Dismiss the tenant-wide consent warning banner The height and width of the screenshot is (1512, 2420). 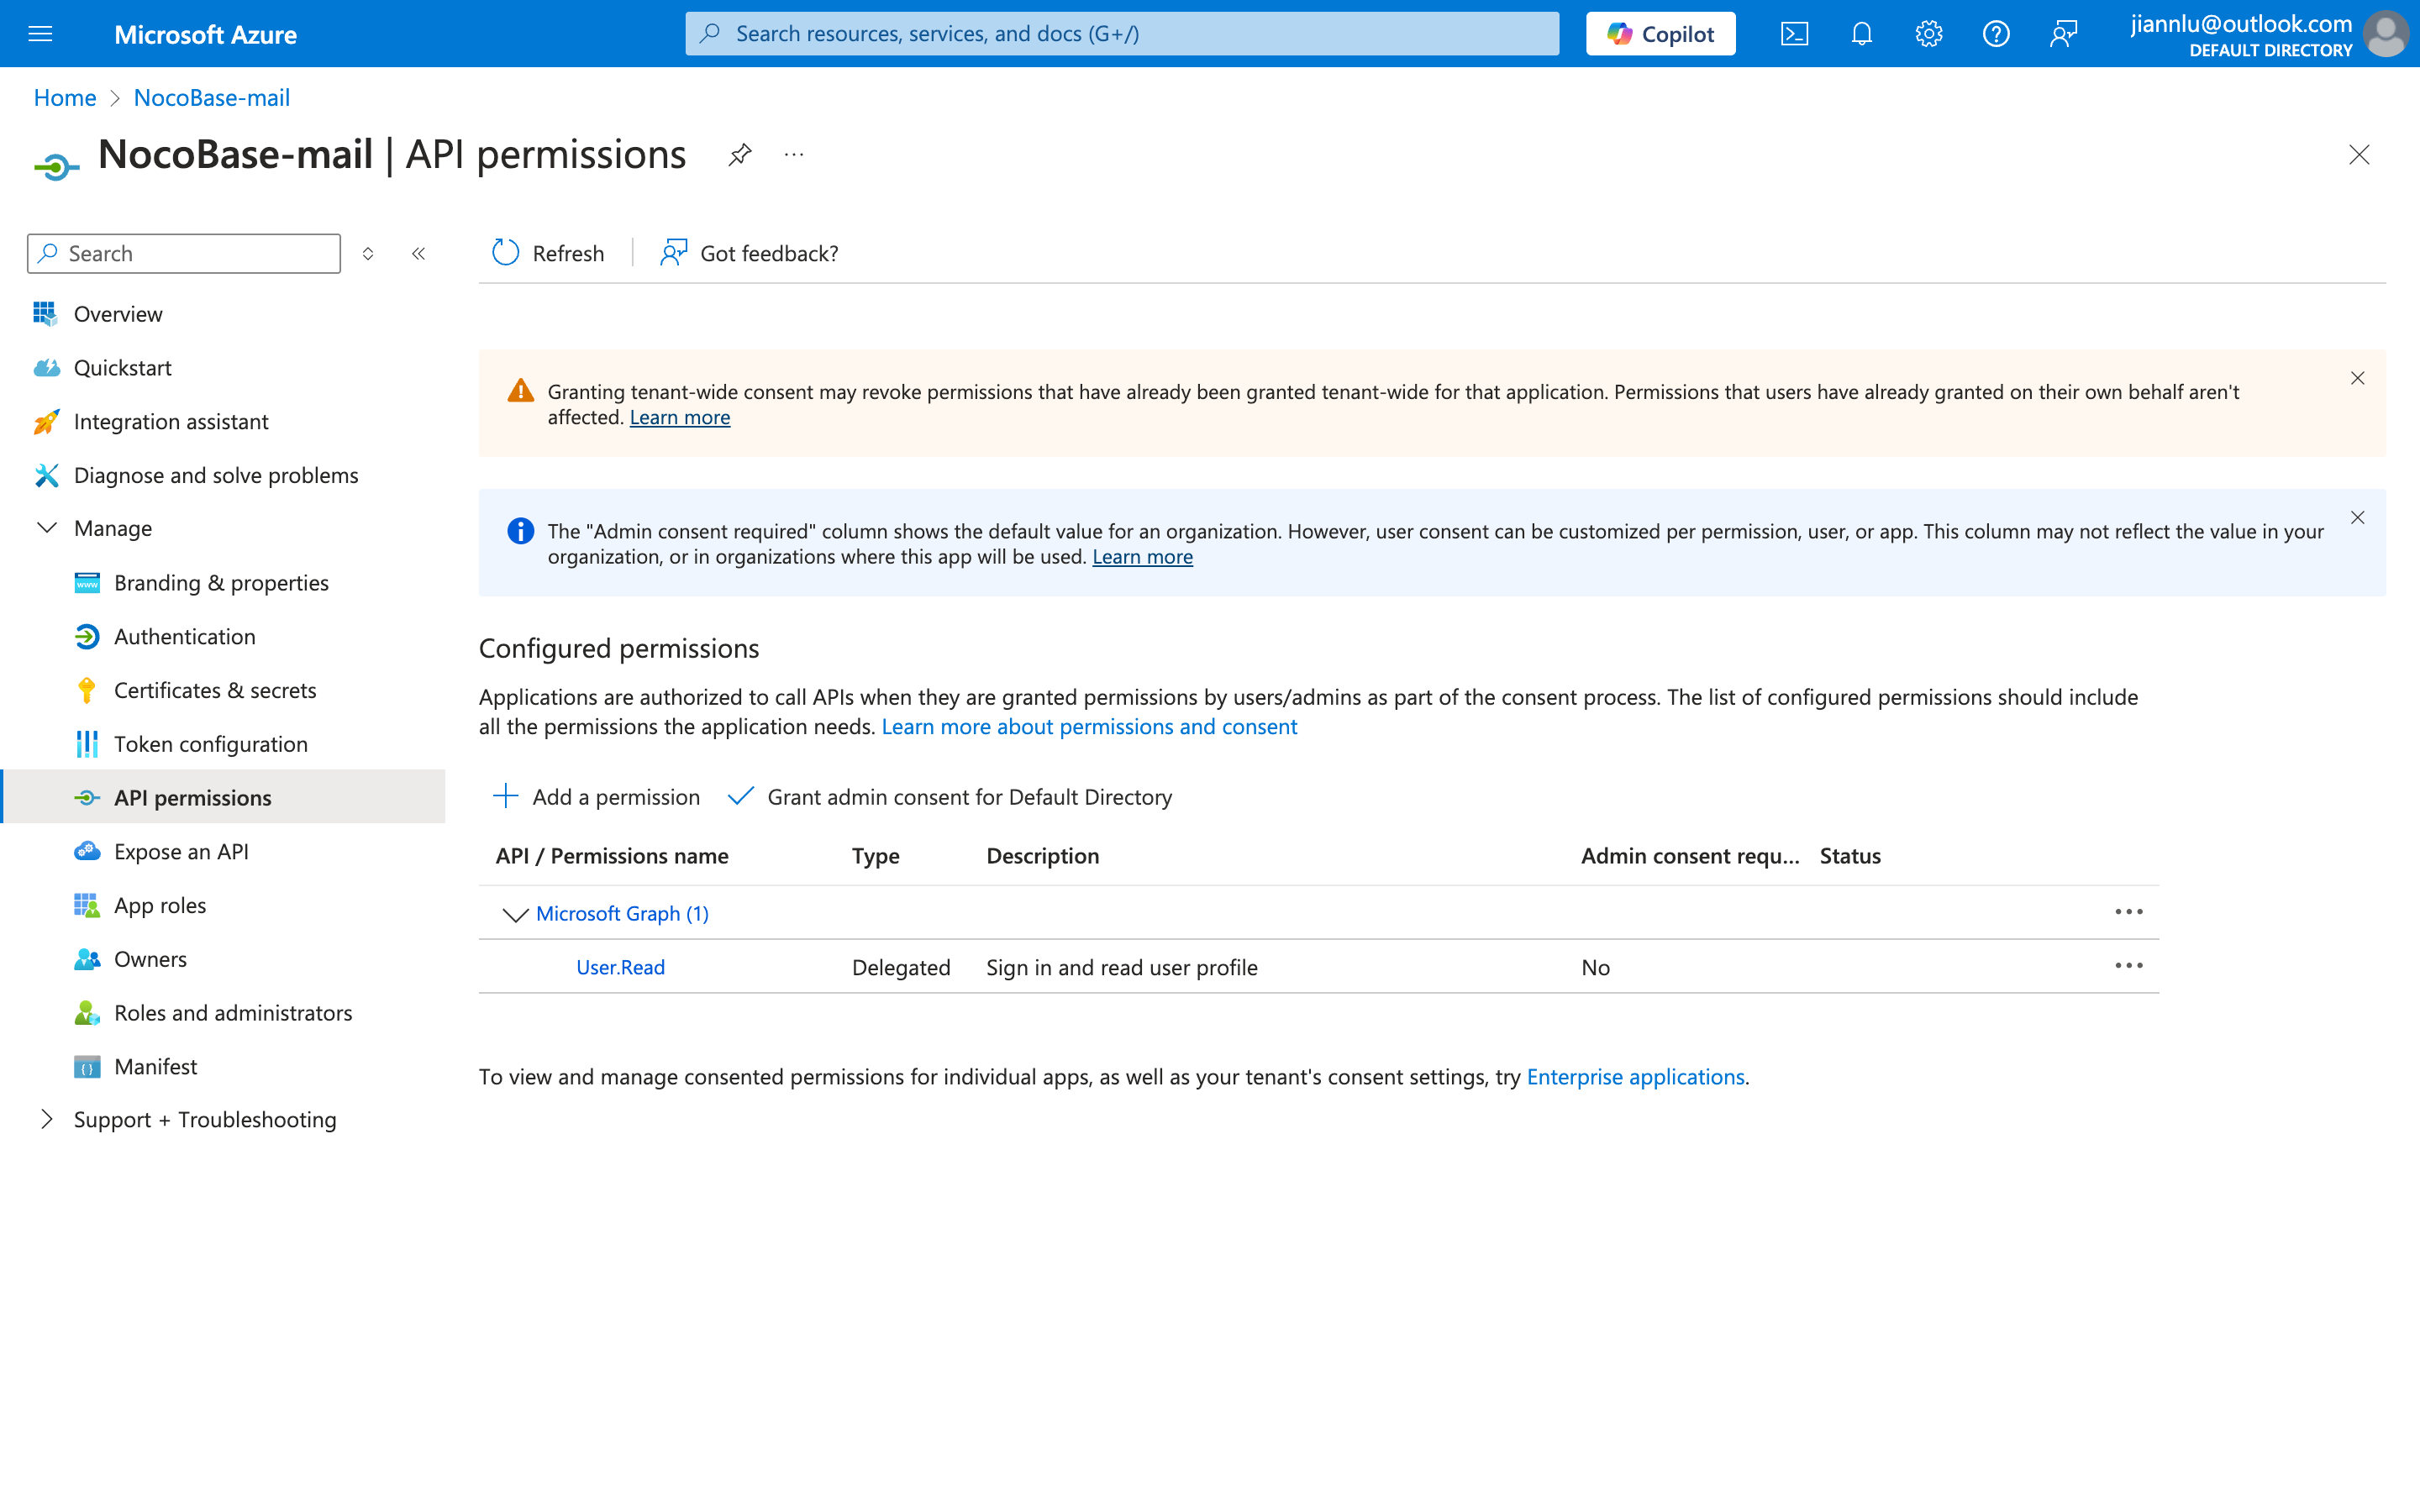[x=2357, y=378]
